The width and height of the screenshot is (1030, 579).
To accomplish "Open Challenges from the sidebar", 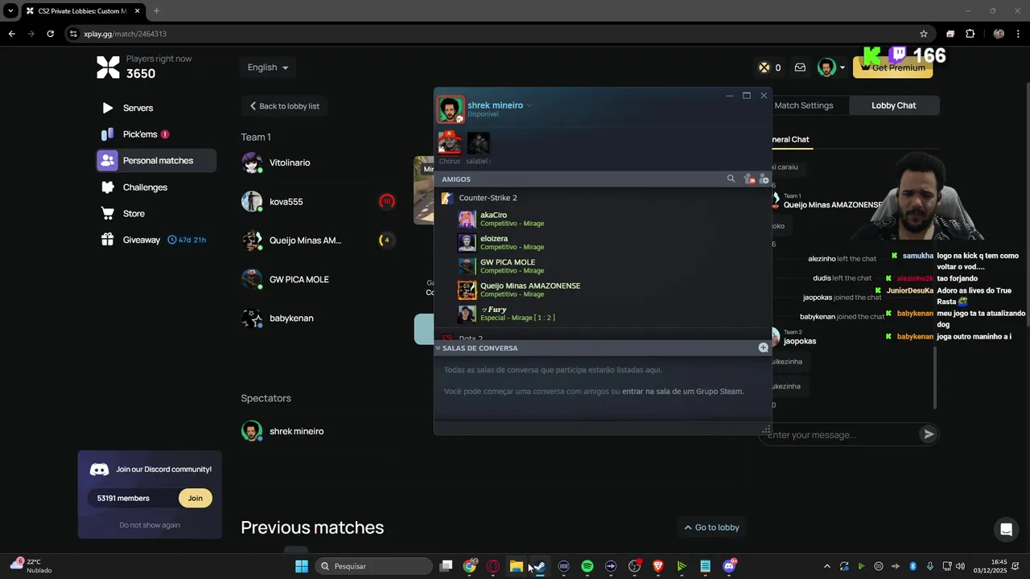I will coord(145,187).
